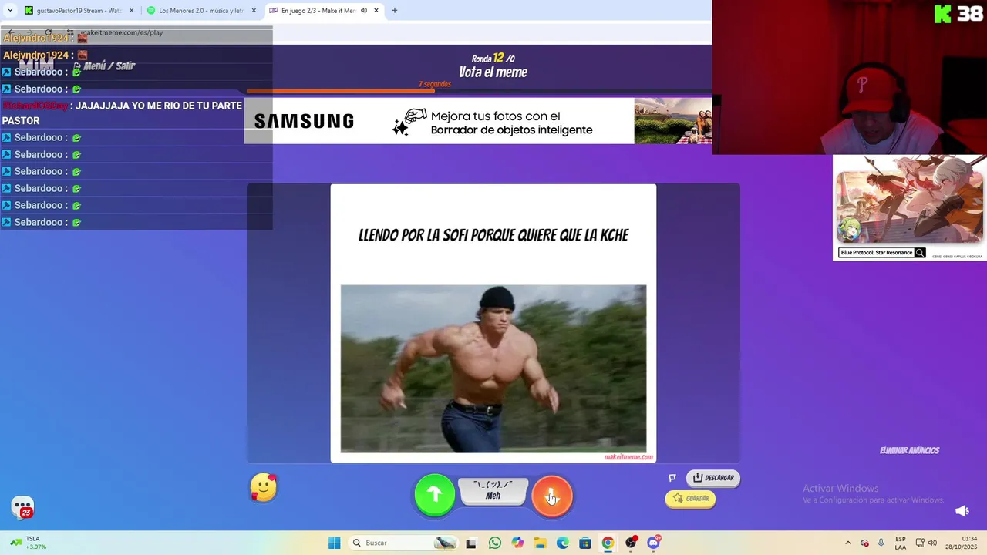Open Microsoft Store from the taskbar
Viewport: 987px width, 555px height.
coord(585,543)
